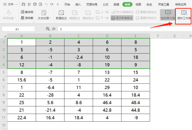Select cell B10 containing -21.4
This screenshot has width=192, height=130.
[x=50, y=110]
